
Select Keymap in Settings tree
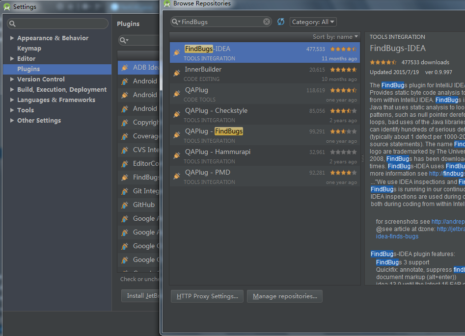tap(29, 48)
